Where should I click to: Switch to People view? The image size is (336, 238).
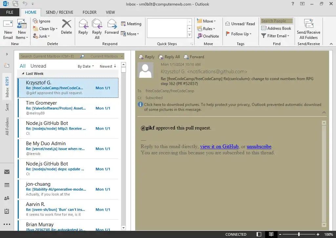[7, 198]
